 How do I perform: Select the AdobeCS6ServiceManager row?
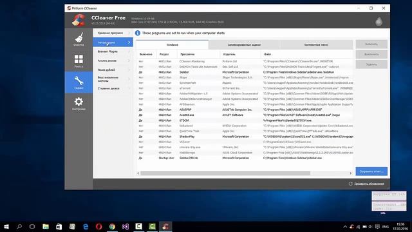click(245, 99)
